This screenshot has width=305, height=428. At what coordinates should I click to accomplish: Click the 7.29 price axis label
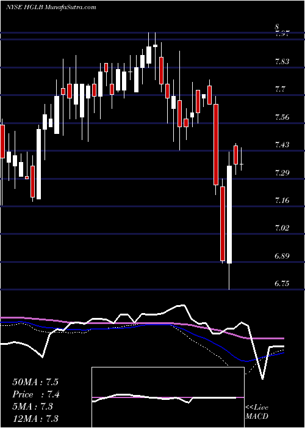[x=282, y=173]
